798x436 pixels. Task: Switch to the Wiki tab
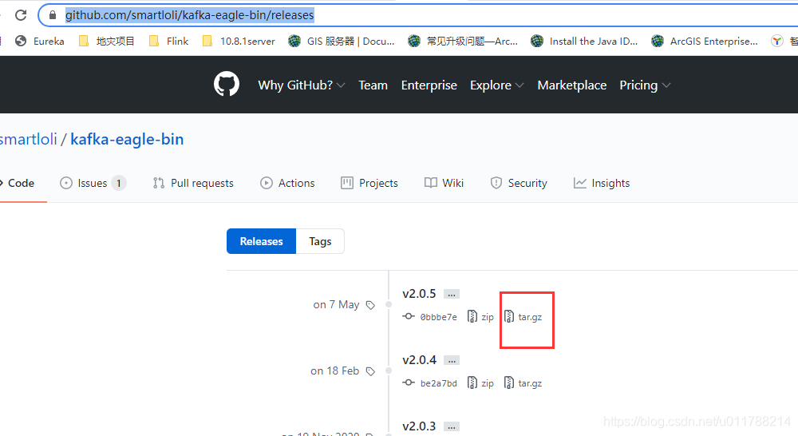[x=444, y=183]
